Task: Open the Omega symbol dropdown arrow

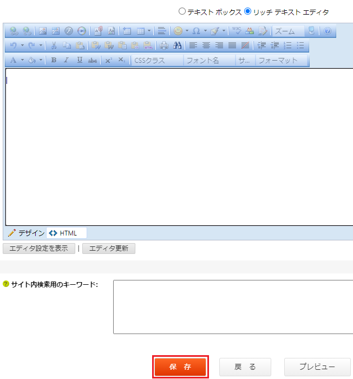Action: (205, 31)
